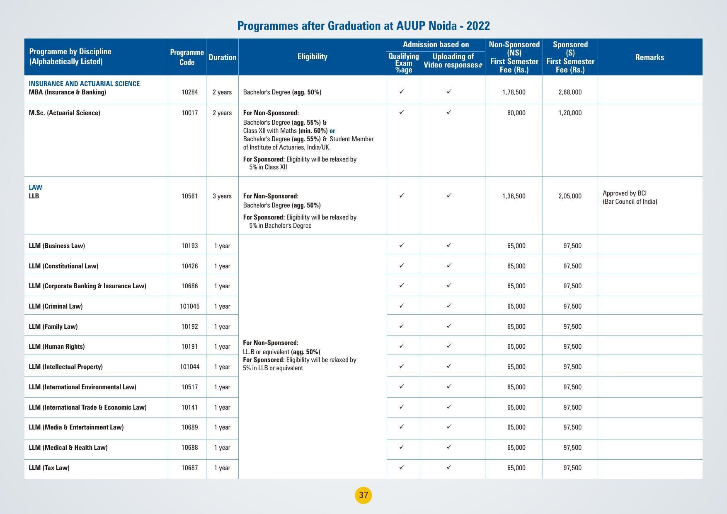
Task: Select the "LLM (Criminal Law)" programme
Action: tap(56, 306)
